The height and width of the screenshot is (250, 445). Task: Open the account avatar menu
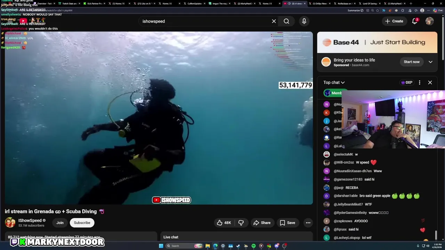click(x=430, y=21)
